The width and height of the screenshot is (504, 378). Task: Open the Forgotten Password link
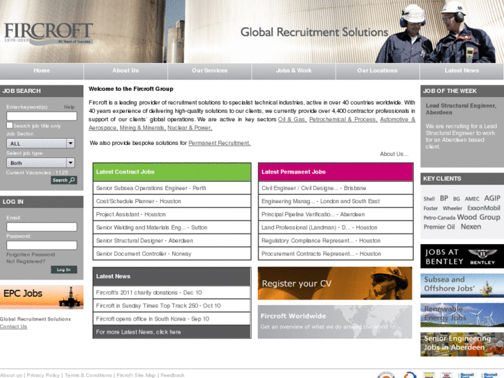coord(31,255)
